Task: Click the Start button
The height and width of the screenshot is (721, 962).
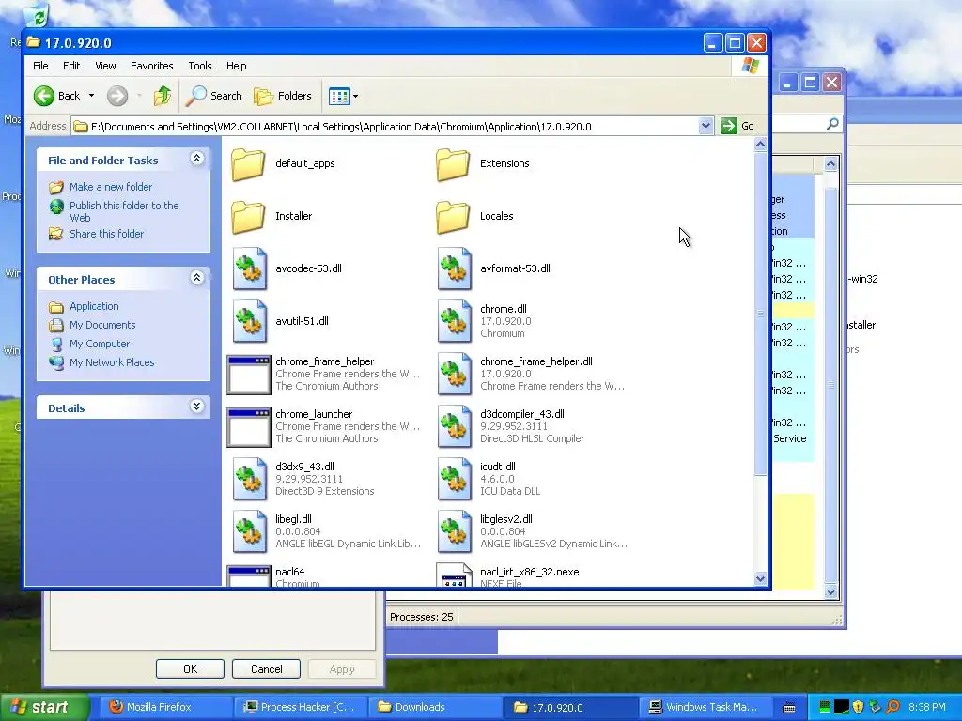Action: point(45,707)
